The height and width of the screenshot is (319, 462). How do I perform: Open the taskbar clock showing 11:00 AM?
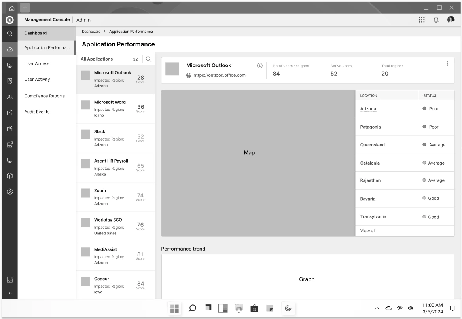433,308
